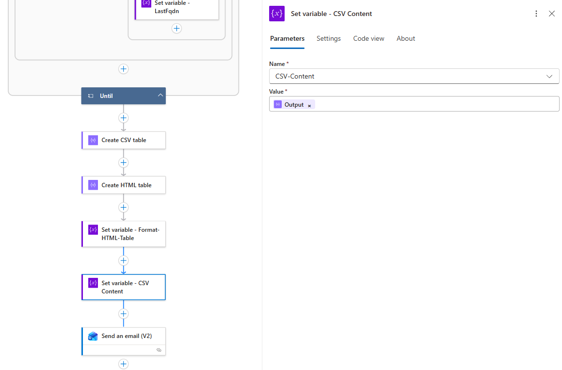
Task: Click the three-dot more options icon
Action: (x=536, y=14)
